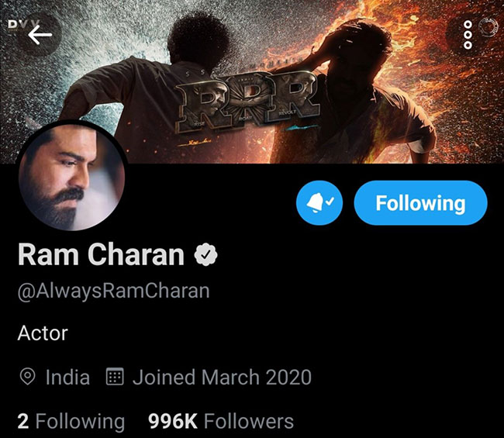Viewport: 504px width, 438px height.
Task: Open the 996K Followers list
Action: tap(221, 421)
